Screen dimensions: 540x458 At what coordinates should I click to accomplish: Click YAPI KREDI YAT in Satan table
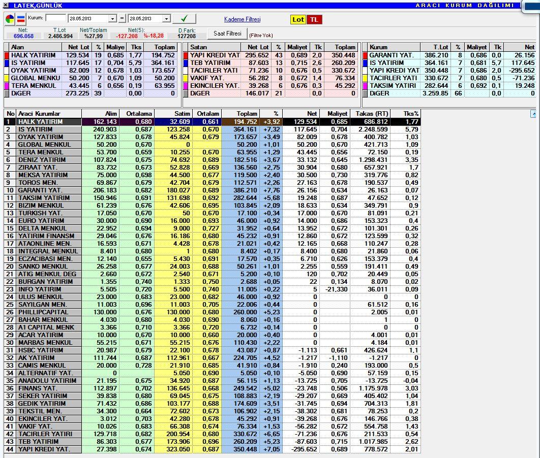point(215,55)
